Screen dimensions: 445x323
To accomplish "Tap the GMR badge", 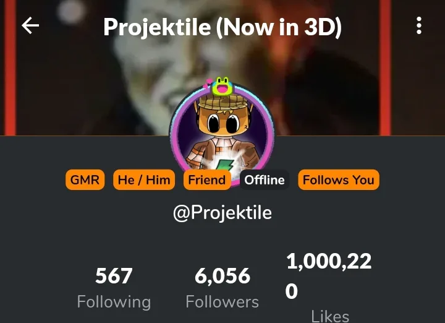I will [85, 180].
